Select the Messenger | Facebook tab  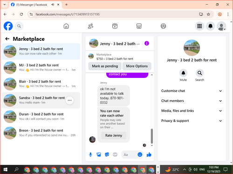(35, 5)
